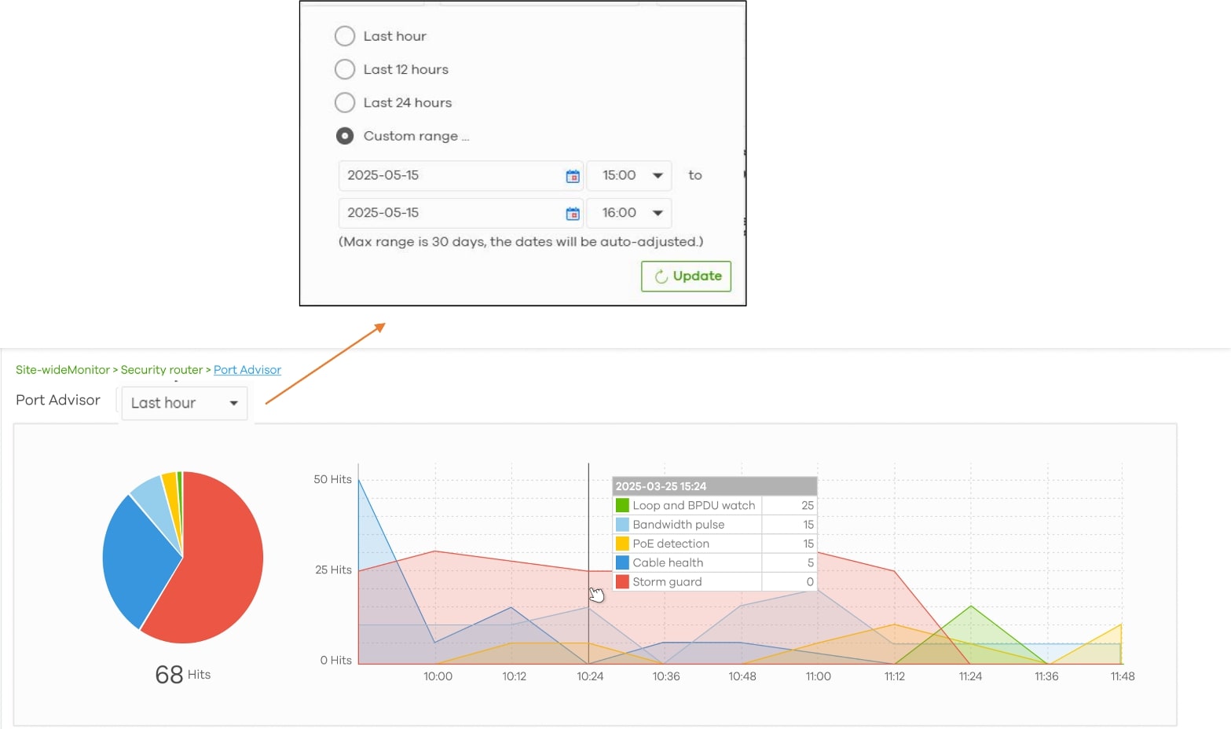Image resolution: width=1231 pixels, height=729 pixels.
Task: Click the Update button
Action: (x=687, y=277)
